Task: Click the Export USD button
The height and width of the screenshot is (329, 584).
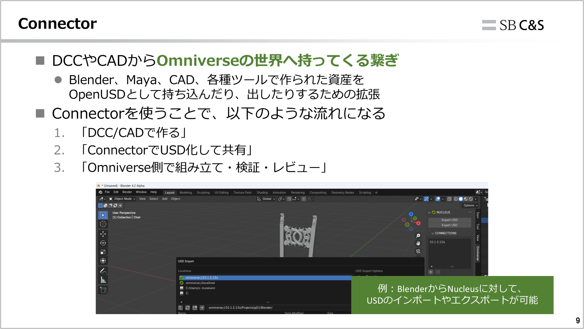Action: tap(450, 225)
